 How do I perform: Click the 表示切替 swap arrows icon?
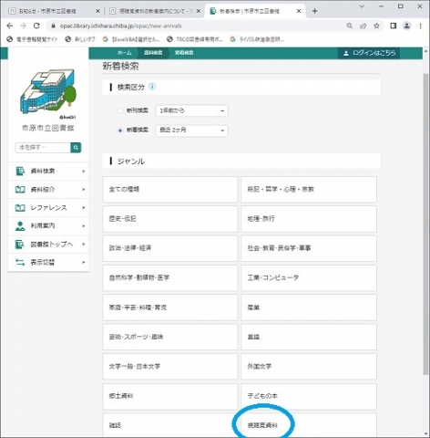point(20,263)
